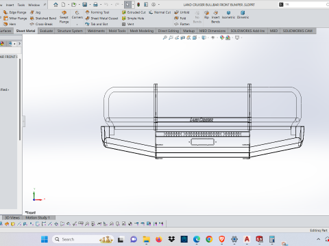Apply the Cross-Break feature

(x=41, y=24)
